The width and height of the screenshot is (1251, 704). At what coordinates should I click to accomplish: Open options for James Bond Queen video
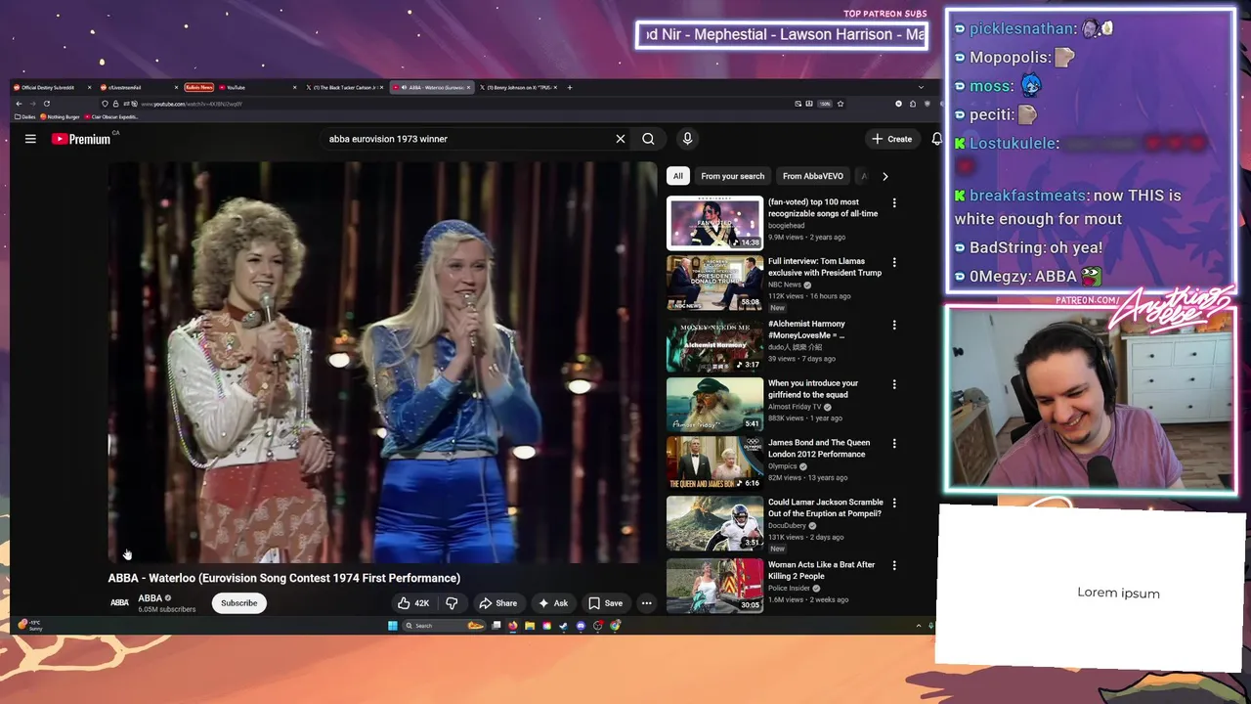[x=893, y=444]
